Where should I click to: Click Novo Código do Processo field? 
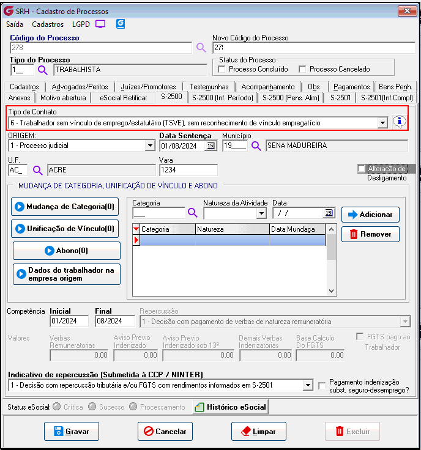click(x=314, y=48)
